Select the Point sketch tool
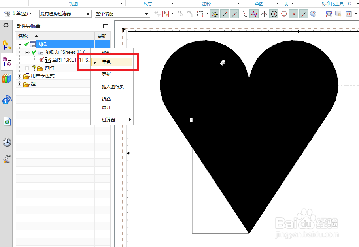The height and width of the screenshot is (247, 359). [x=294, y=14]
